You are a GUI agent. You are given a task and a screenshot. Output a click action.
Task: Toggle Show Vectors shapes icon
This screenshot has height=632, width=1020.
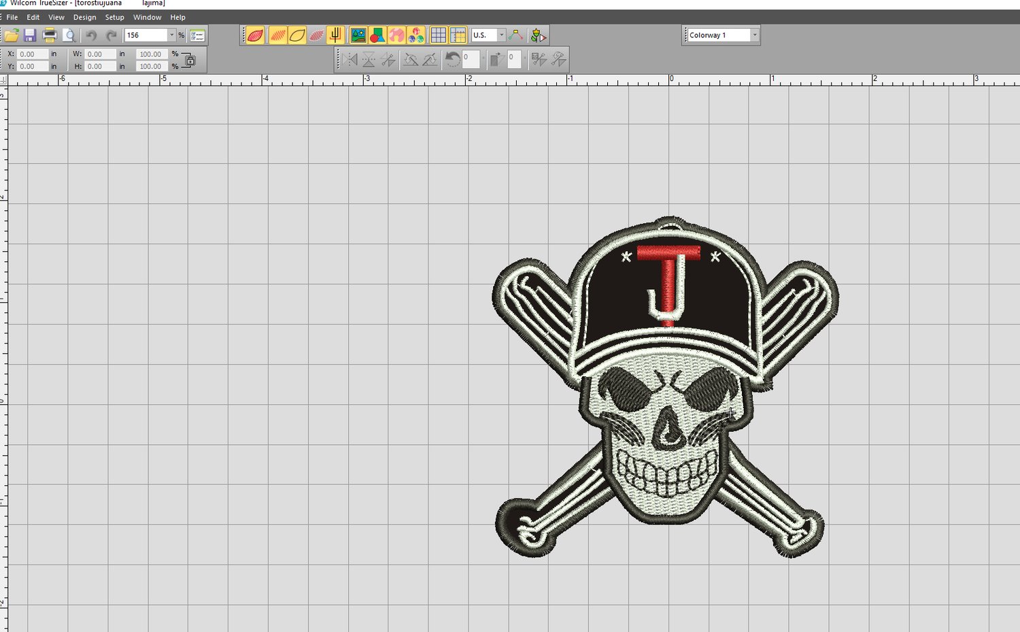pos(377,35)
